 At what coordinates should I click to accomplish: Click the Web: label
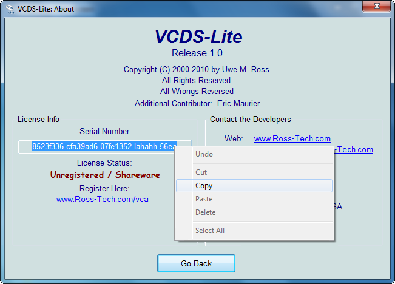[x=234, y=138]
